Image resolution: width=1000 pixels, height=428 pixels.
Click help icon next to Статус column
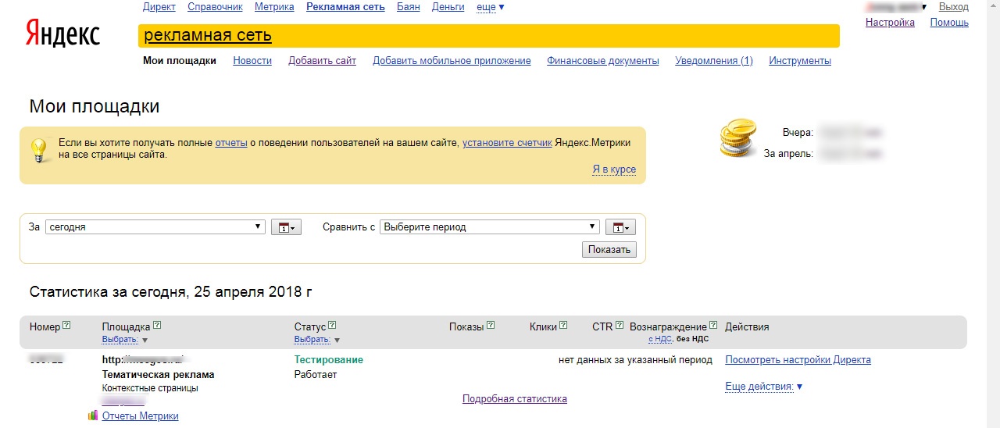click(333, 326)
